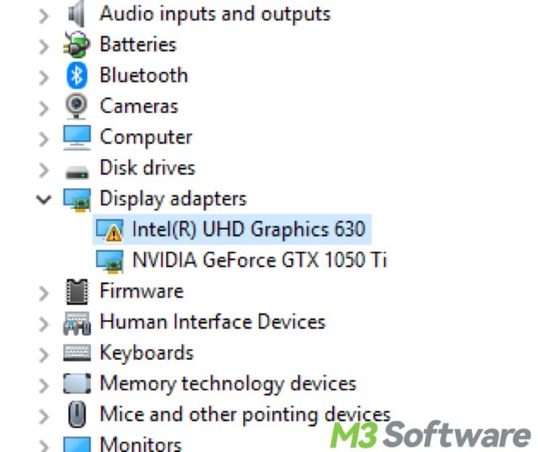Select the Batteries label
538x452 pixels.
[139, 44]
